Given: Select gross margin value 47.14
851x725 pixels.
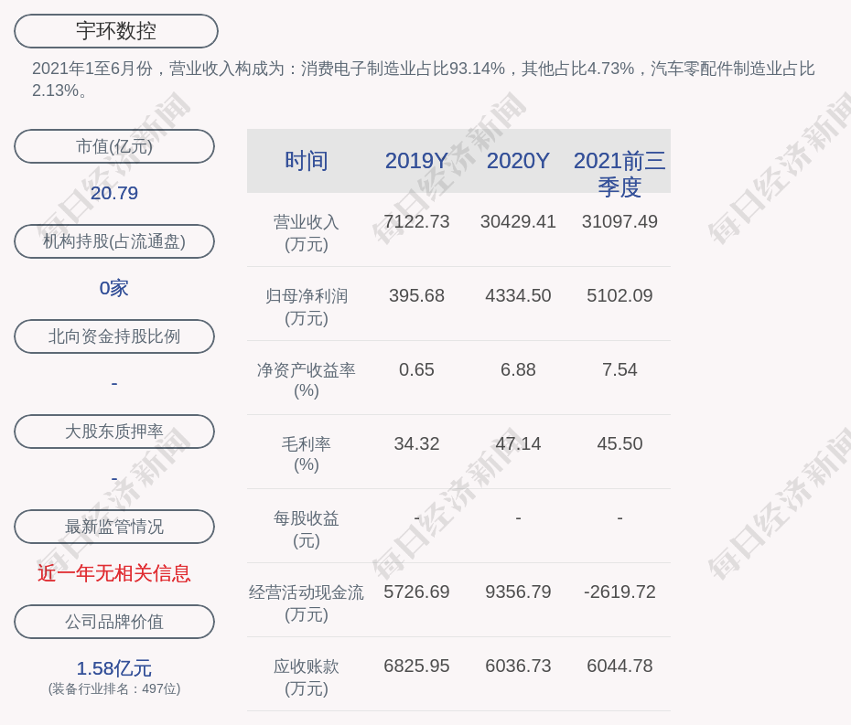Looking at the screenshot, I should click(x=518, y=443).
